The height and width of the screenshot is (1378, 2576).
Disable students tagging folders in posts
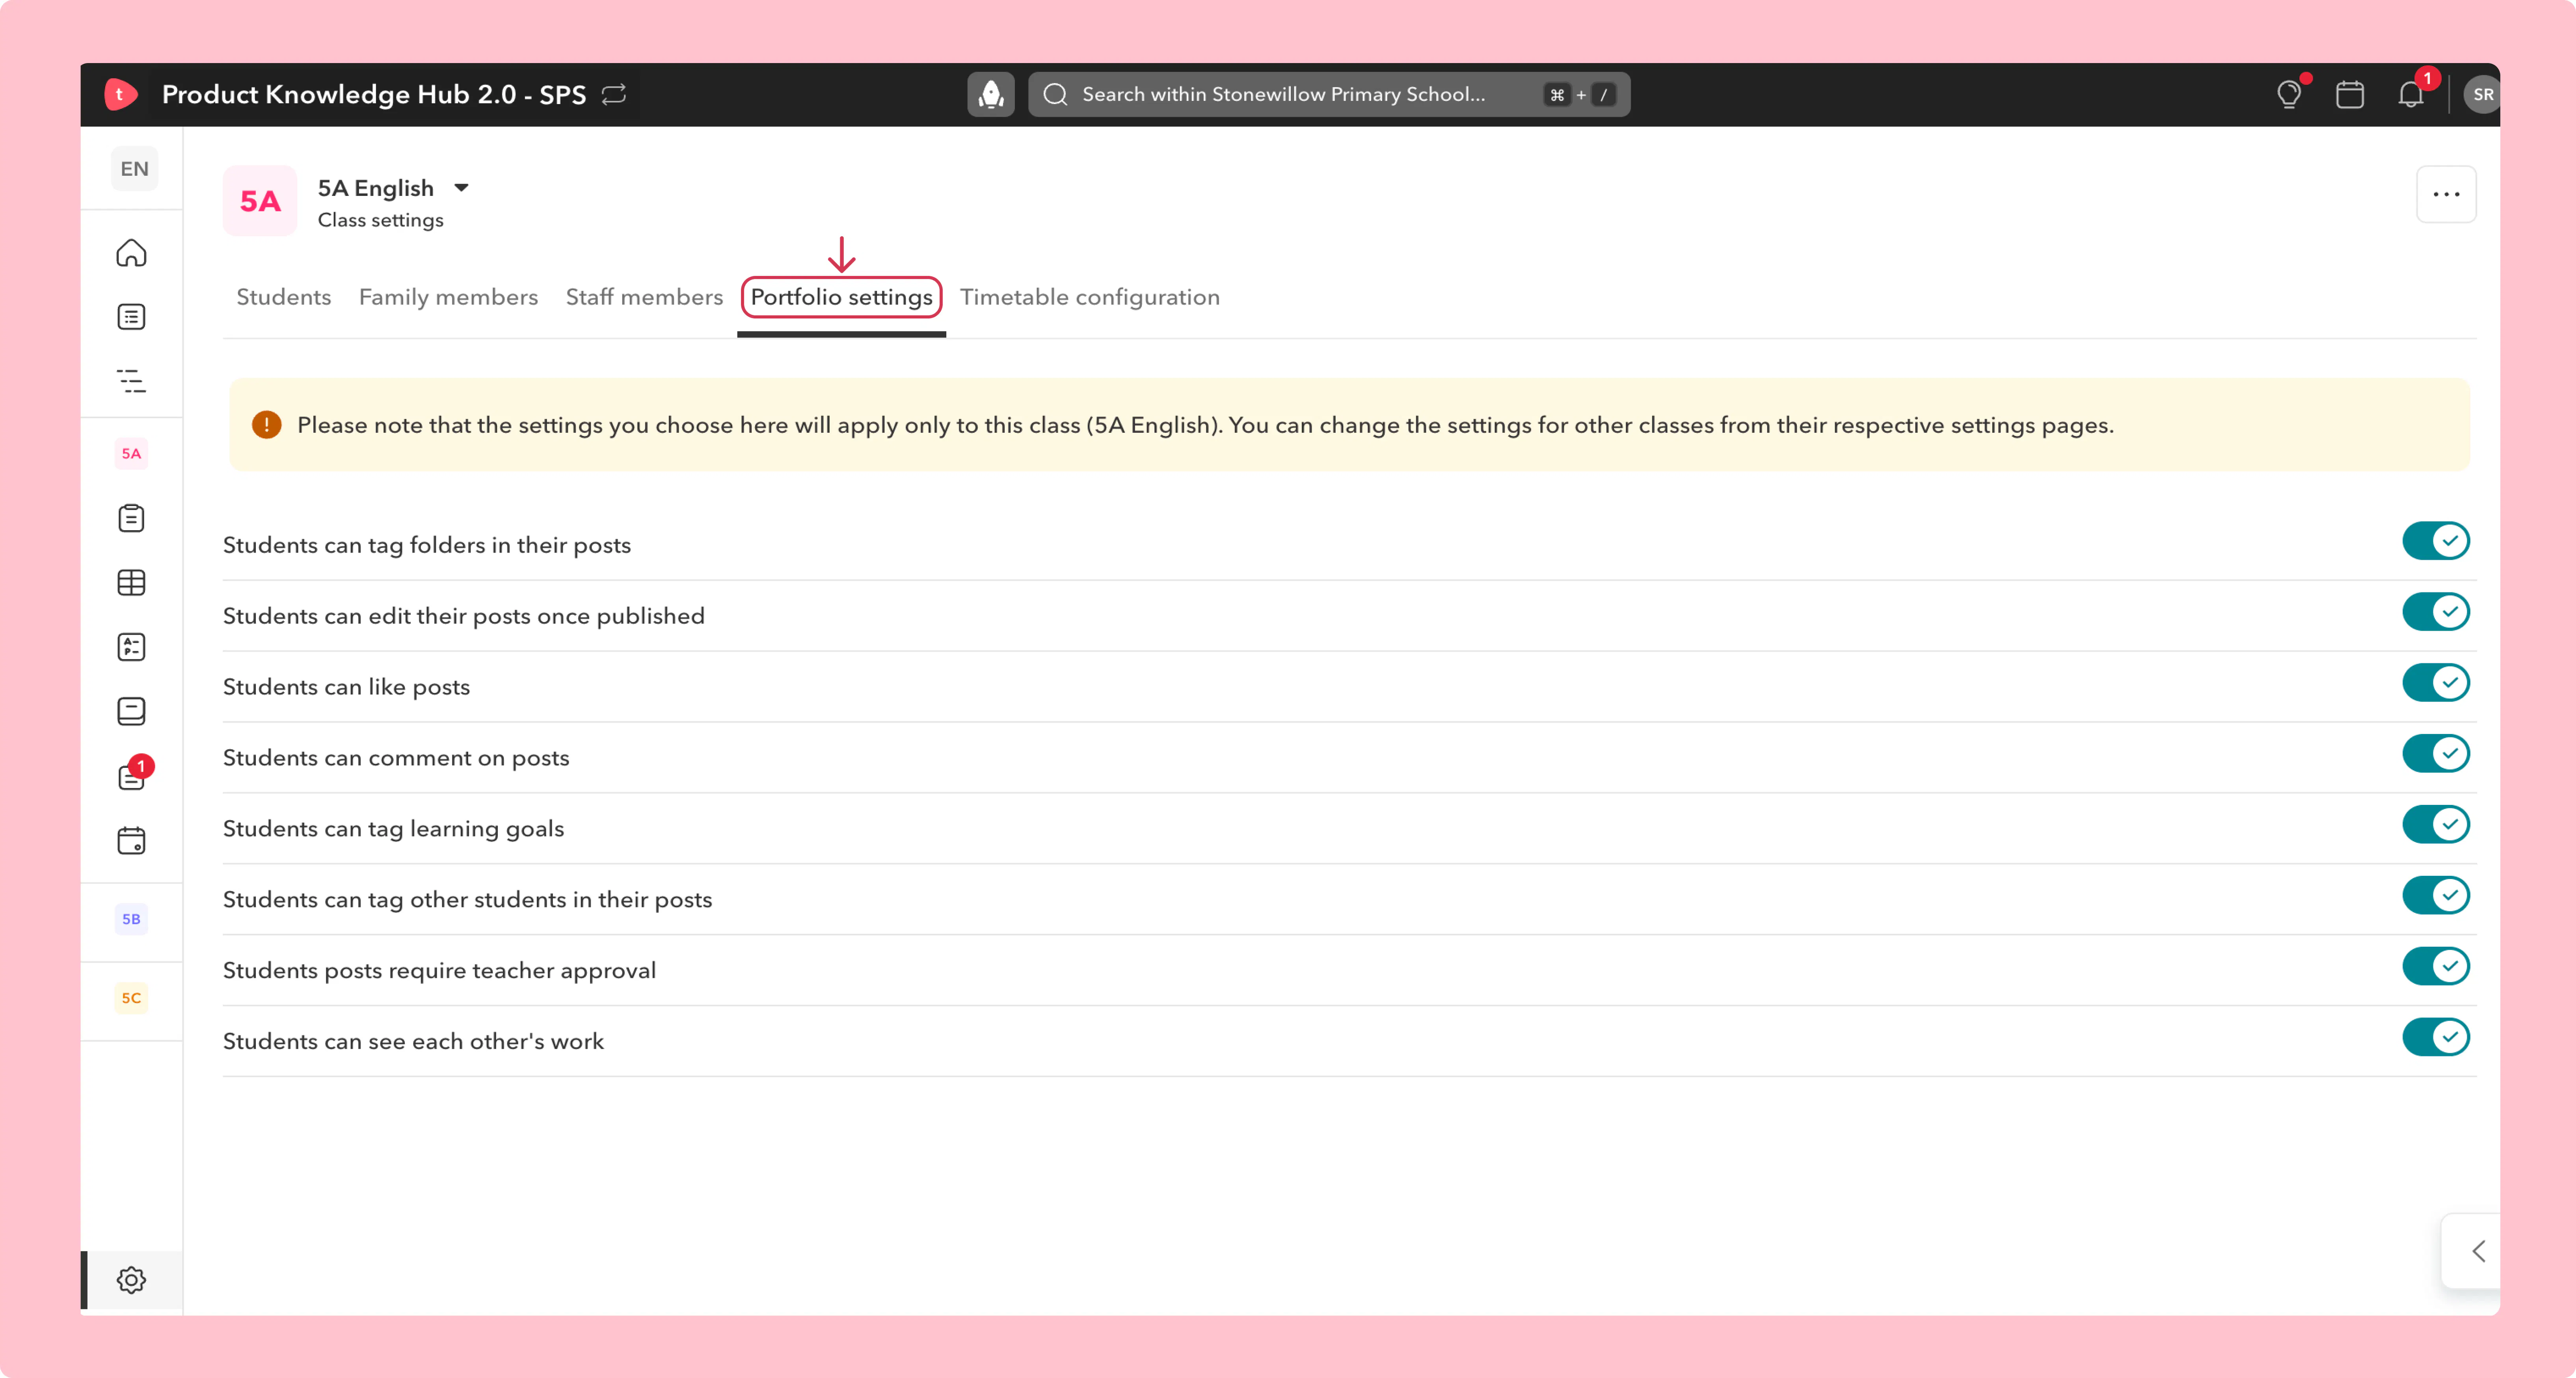click(x=2436, y=541)
